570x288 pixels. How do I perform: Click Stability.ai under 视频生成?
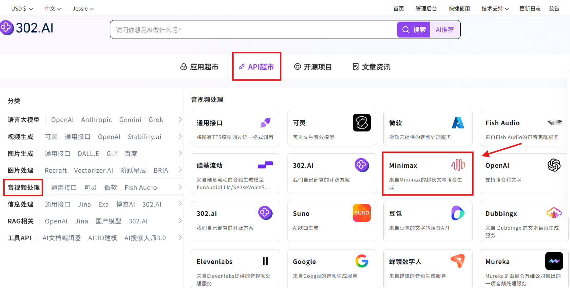click(144, 137)
